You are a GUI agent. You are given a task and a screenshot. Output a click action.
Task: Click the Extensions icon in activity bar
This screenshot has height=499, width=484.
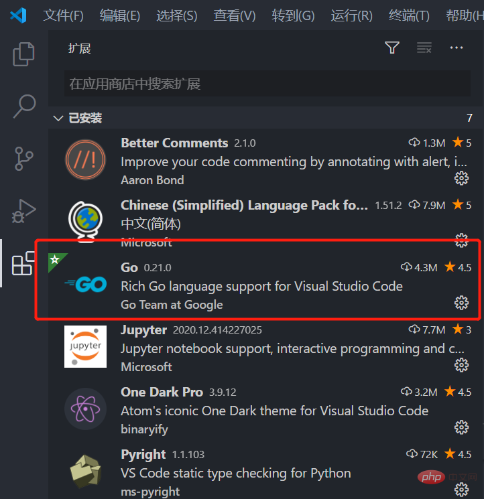tap(23, 263)
